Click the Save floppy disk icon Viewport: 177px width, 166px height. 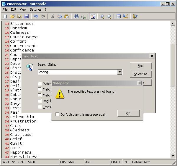point(27,16)
